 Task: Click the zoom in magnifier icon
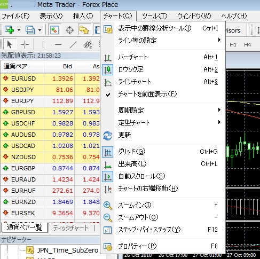(x=108, y=206)
